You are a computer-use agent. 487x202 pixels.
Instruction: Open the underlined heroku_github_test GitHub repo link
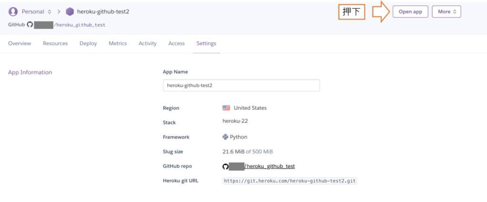[270, 166]
